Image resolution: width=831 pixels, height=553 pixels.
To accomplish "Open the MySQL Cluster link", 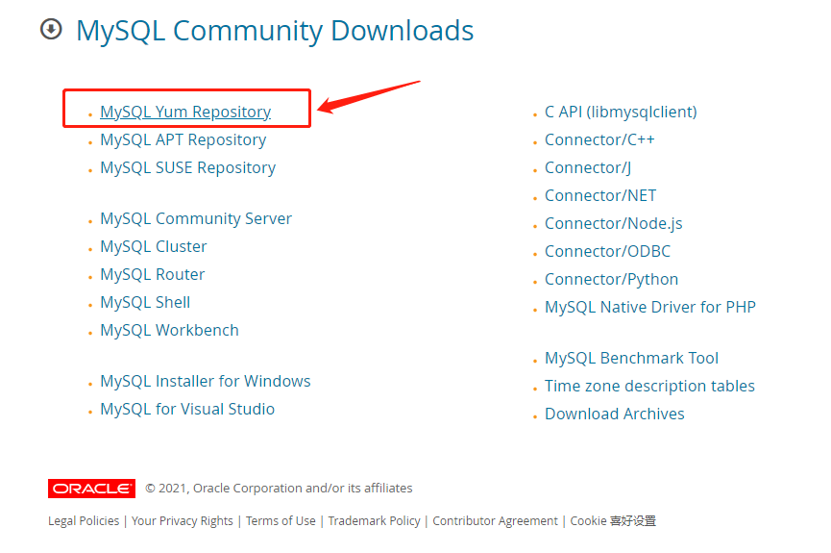I will [154, 247].
